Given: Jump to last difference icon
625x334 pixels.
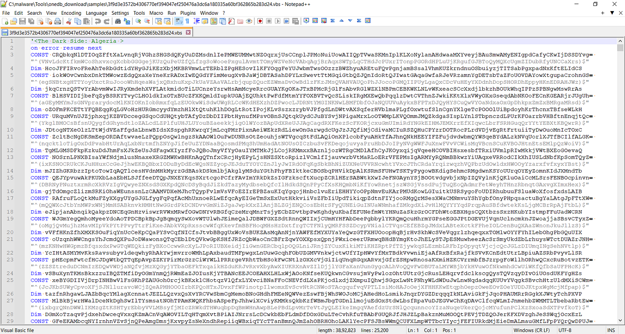Looking at the screenshot, I should tap(359, 21).
